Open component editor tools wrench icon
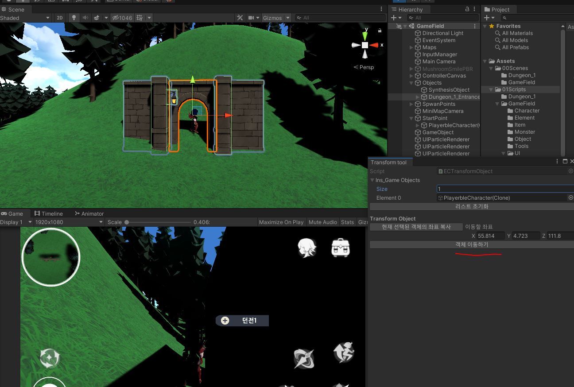The image size is (574, 387). point(240,18)
